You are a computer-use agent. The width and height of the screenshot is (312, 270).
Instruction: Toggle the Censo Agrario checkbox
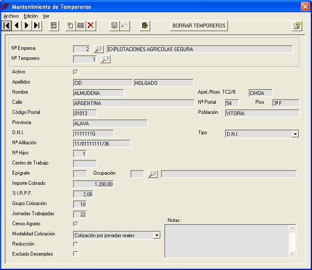(75, 224)
